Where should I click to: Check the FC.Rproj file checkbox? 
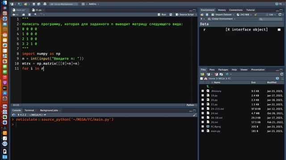[x=202, y=126]
